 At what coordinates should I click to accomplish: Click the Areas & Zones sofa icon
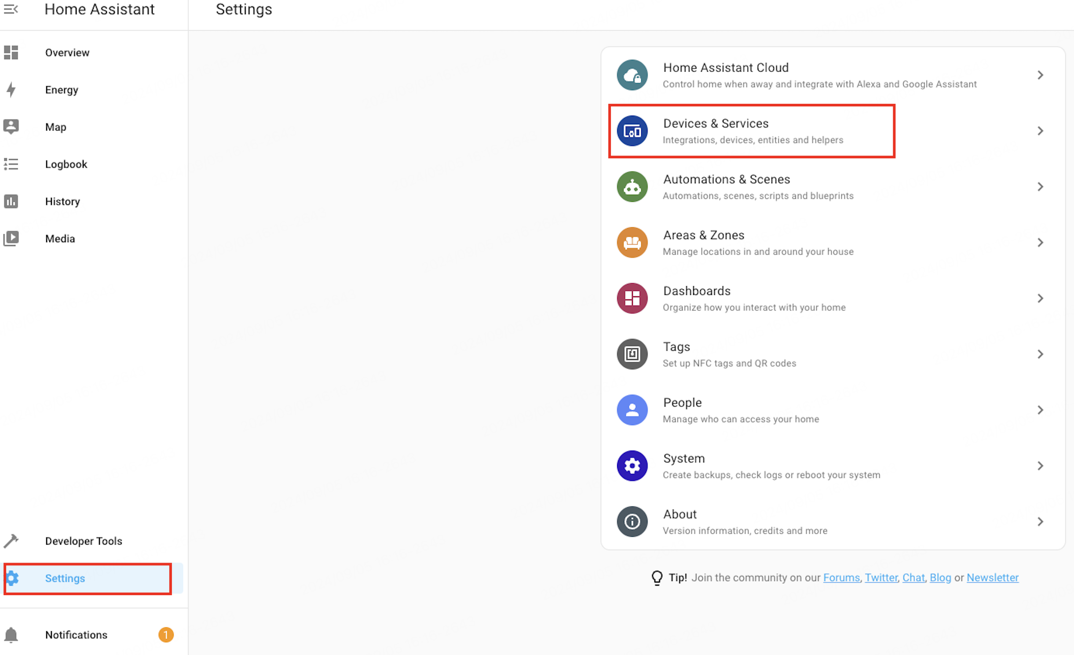click(x=632, y=243)
